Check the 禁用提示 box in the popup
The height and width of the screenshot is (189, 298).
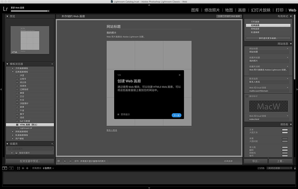click(x=118, y=115)
